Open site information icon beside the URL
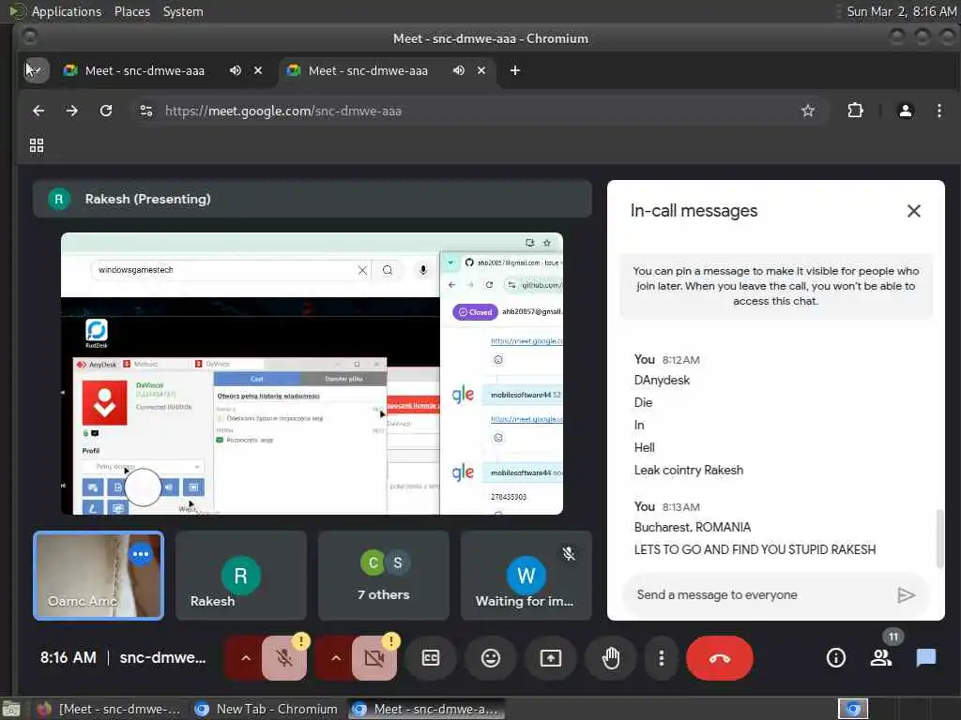Image resolution: width=961 pixels, height=720 pixels. 145,111
